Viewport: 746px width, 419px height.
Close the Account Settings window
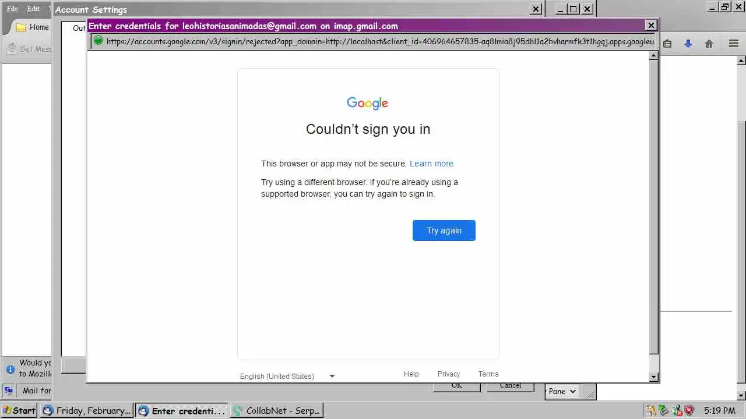coord(536,9)
